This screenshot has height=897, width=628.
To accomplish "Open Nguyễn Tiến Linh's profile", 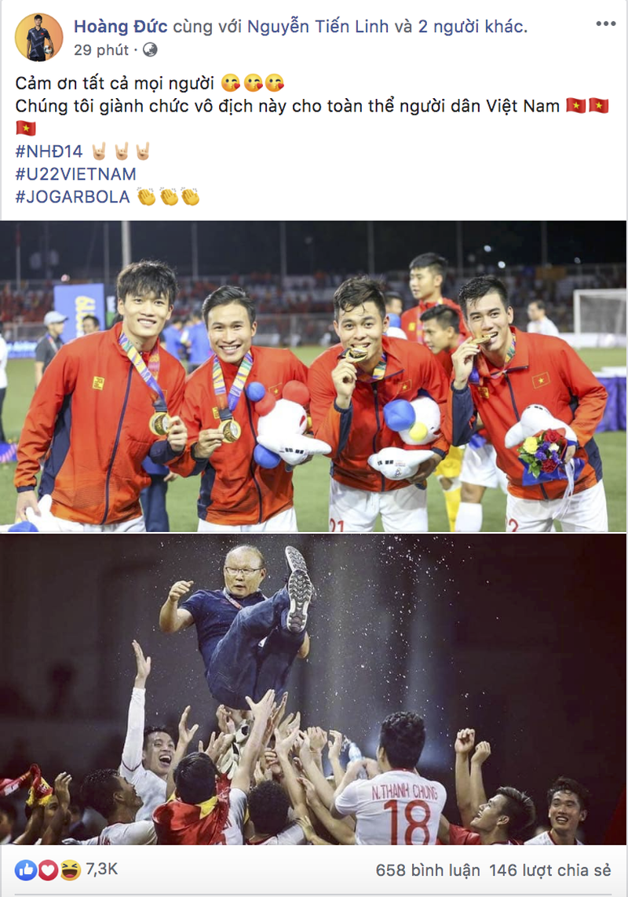I will pyautogui.click(x=318, y=27).
